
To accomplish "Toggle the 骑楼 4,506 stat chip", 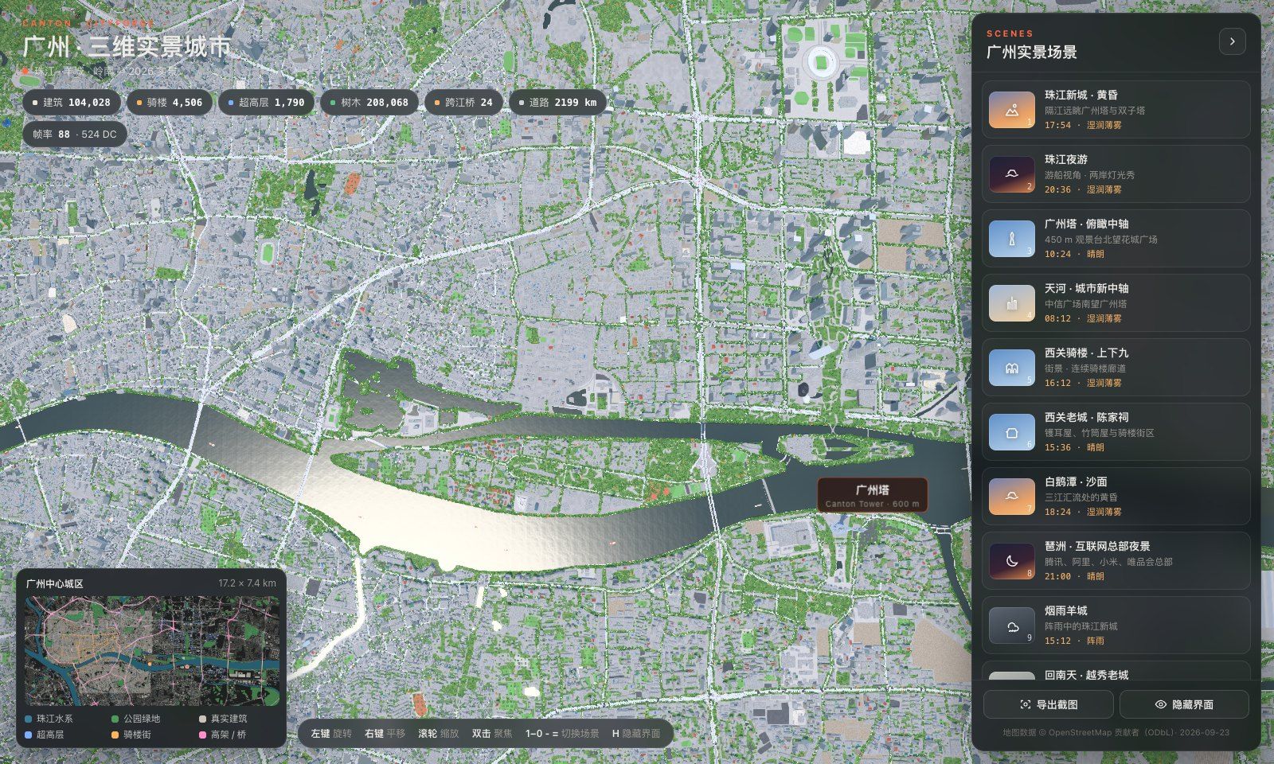I will (x=169, y=103).
